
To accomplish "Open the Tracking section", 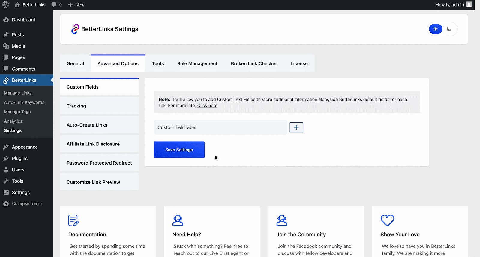I will coord(99,106).
